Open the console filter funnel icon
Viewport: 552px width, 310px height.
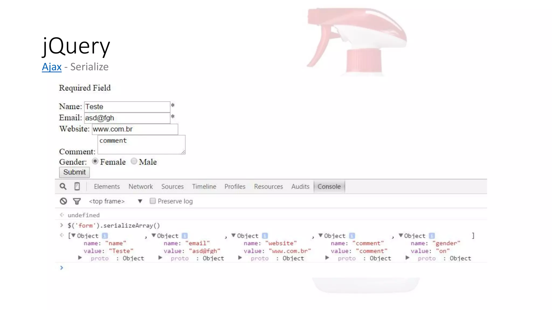77,201
